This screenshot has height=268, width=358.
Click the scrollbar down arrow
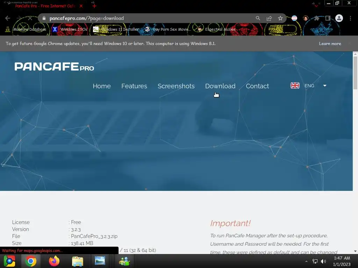click(x=355, y=251)
